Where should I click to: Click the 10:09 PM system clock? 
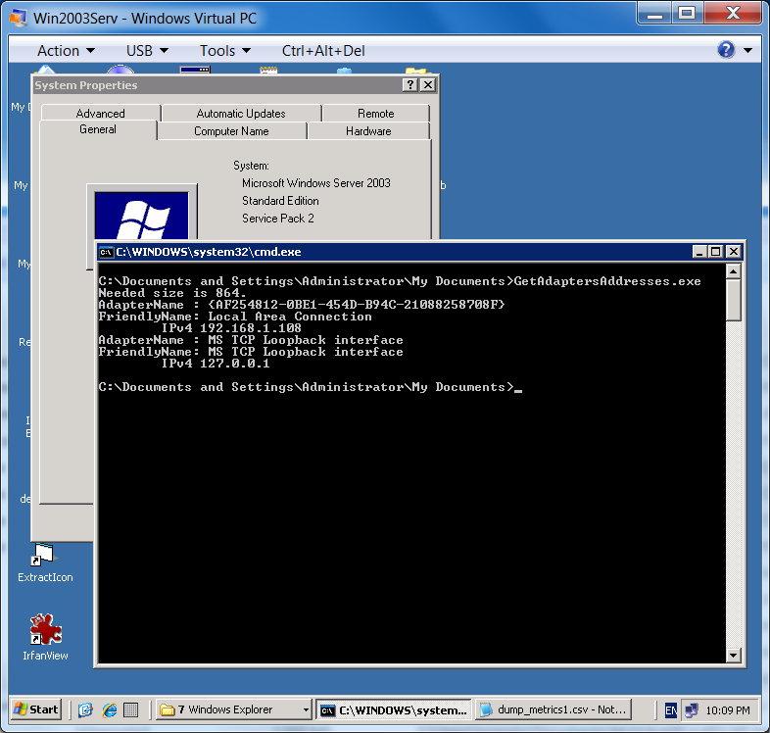[728, 710]
